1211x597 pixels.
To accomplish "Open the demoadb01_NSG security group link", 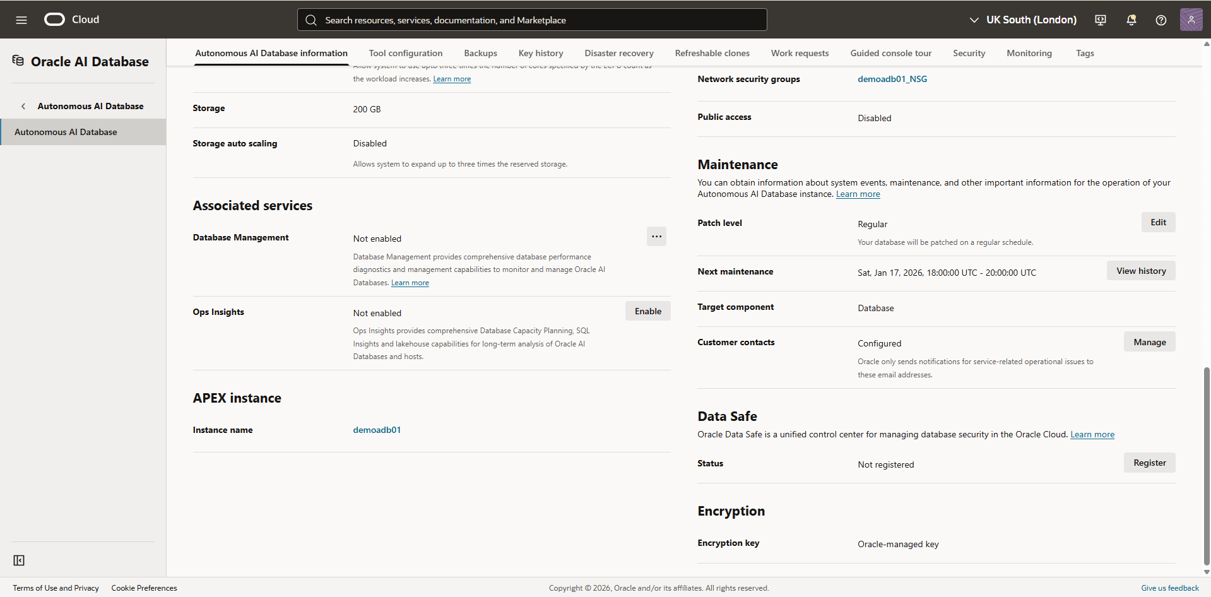I will click(x=892, y=79).
